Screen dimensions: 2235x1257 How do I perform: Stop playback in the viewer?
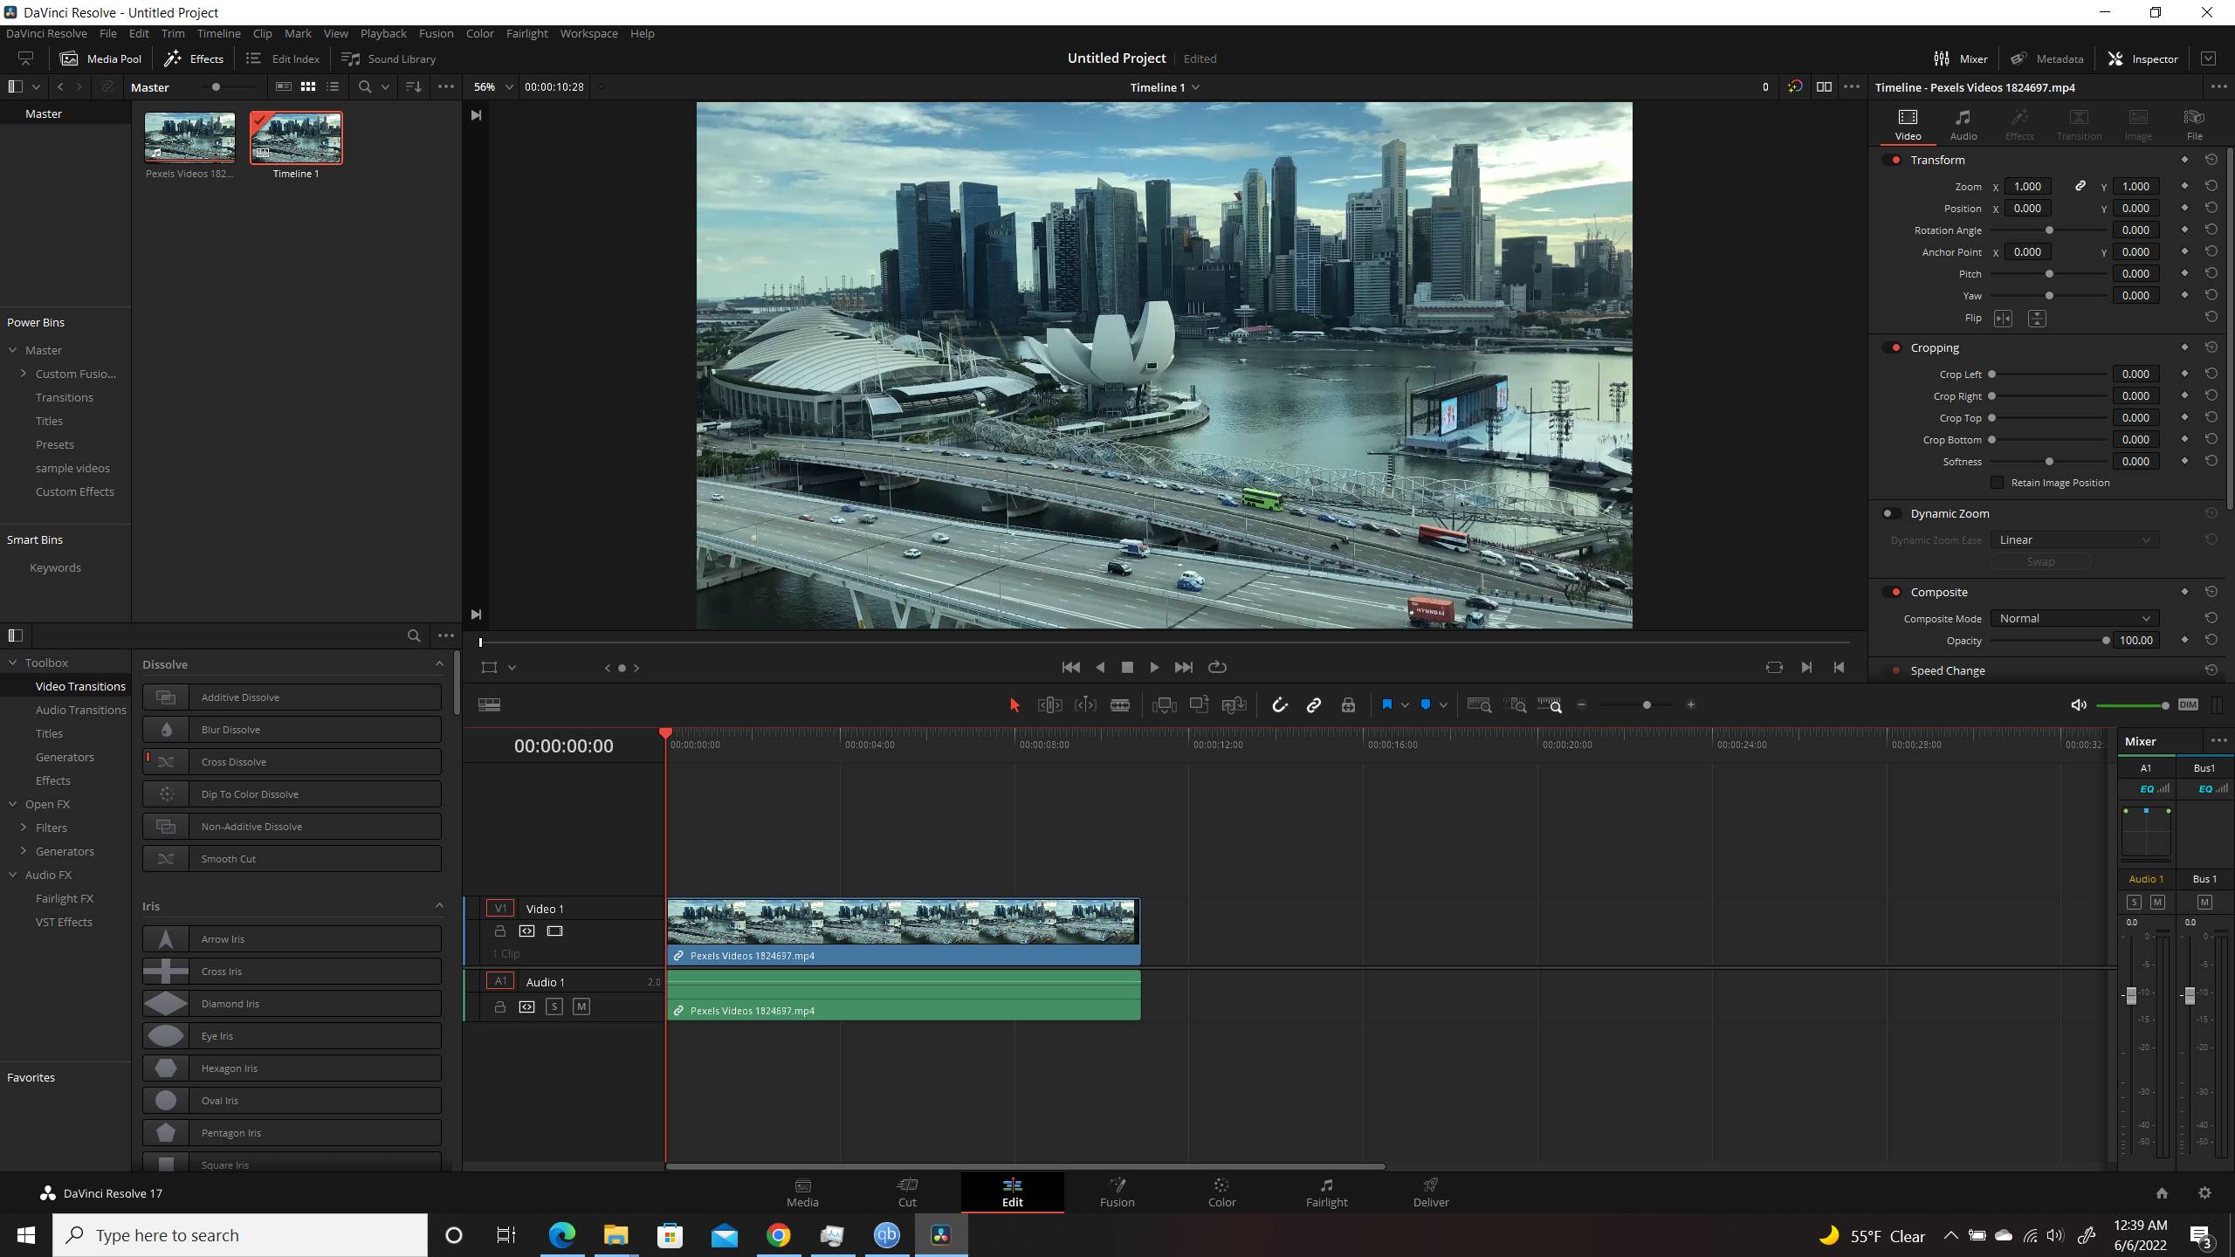[x=1127, y=668]
